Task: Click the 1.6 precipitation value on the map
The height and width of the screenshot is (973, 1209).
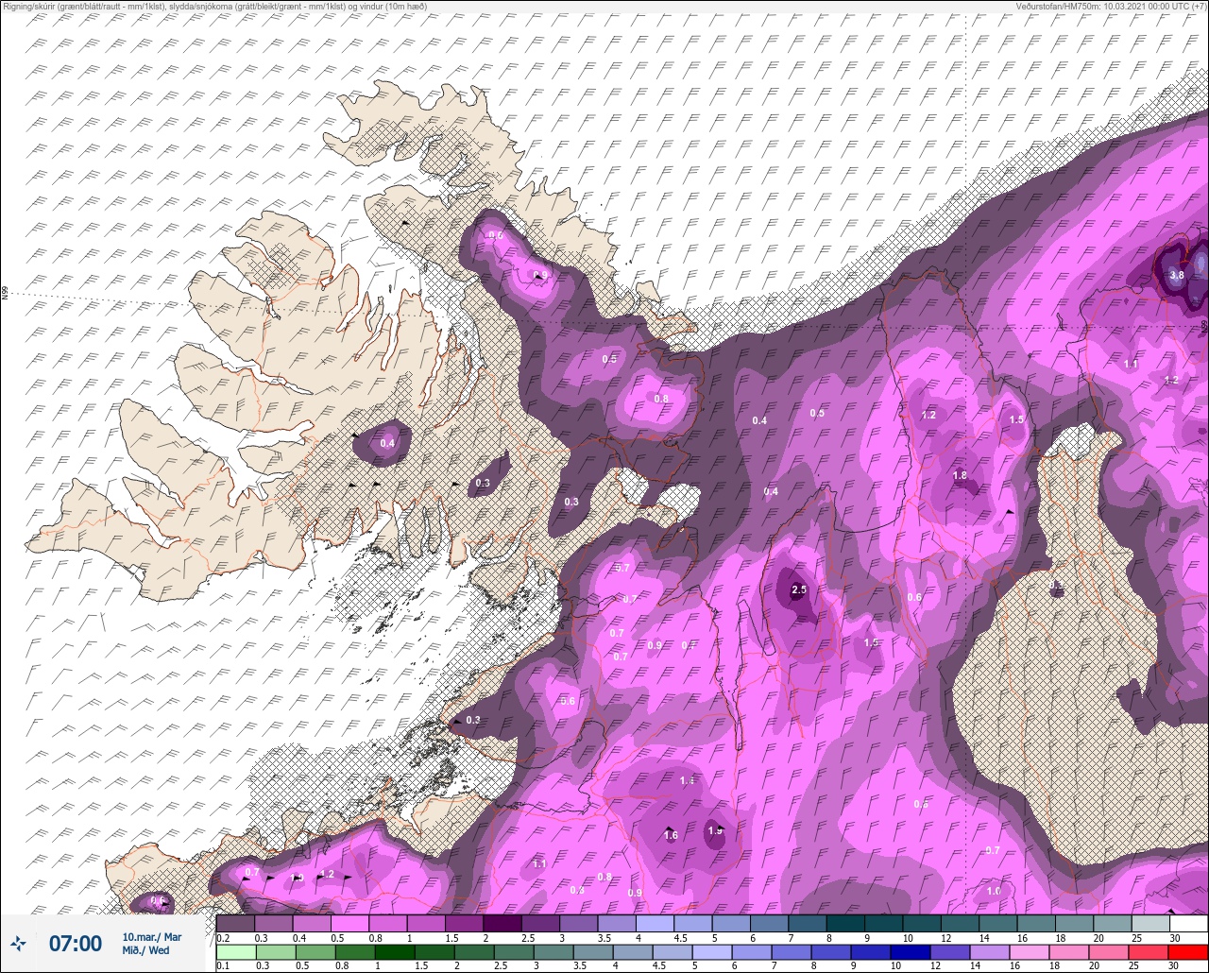Action: (671, 835)
